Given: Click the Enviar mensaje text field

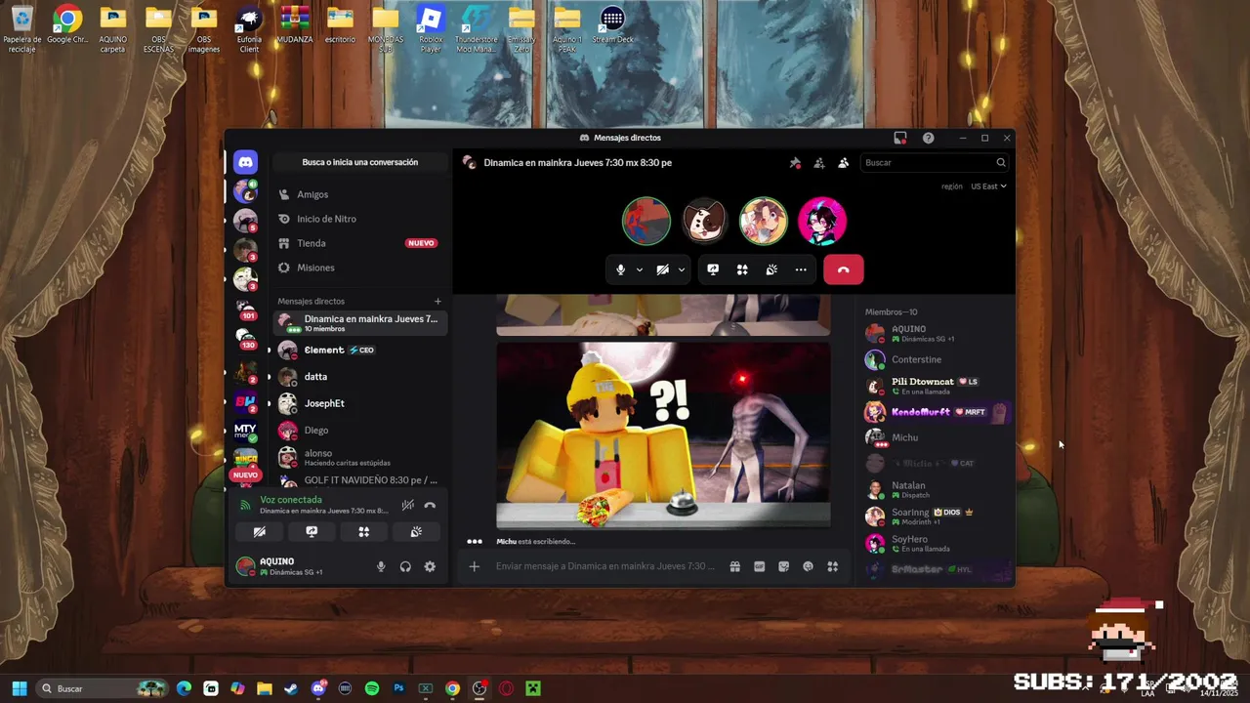Looking at the screenshot, I should [605, 566].
